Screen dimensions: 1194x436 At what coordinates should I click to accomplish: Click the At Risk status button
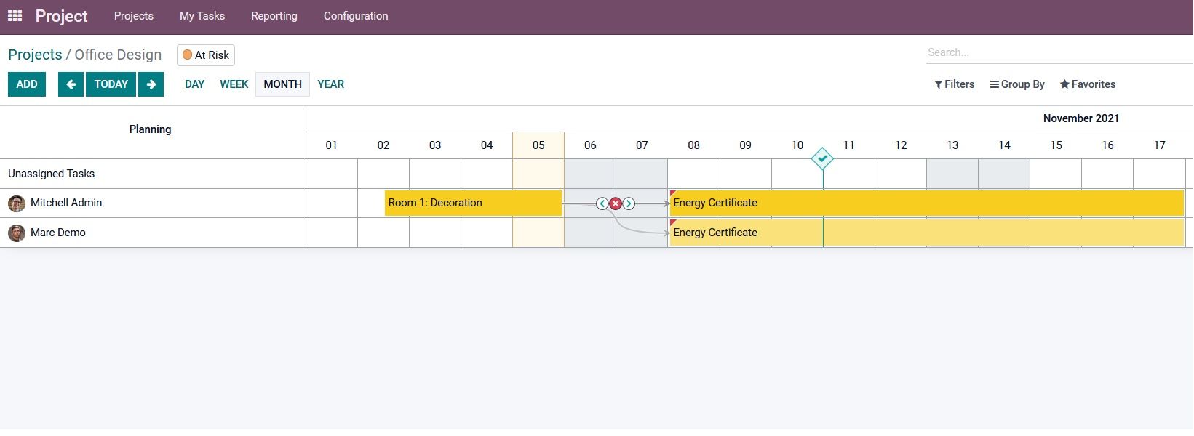(x=206, y=55)
